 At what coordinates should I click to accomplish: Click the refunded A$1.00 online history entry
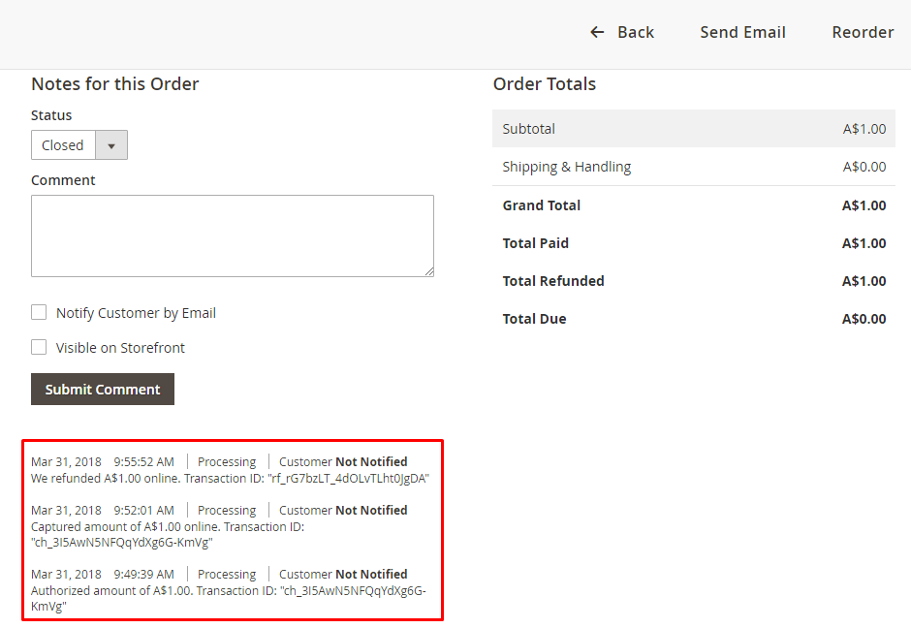230,478
